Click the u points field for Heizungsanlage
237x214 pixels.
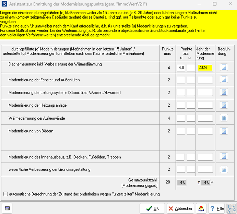point(191,105)
